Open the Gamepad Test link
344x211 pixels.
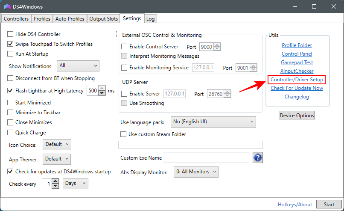[297, 62]
